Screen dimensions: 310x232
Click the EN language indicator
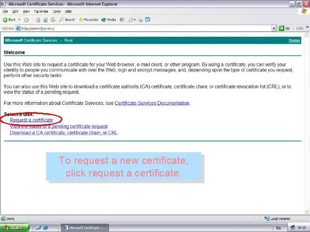(x=279, y=228)
